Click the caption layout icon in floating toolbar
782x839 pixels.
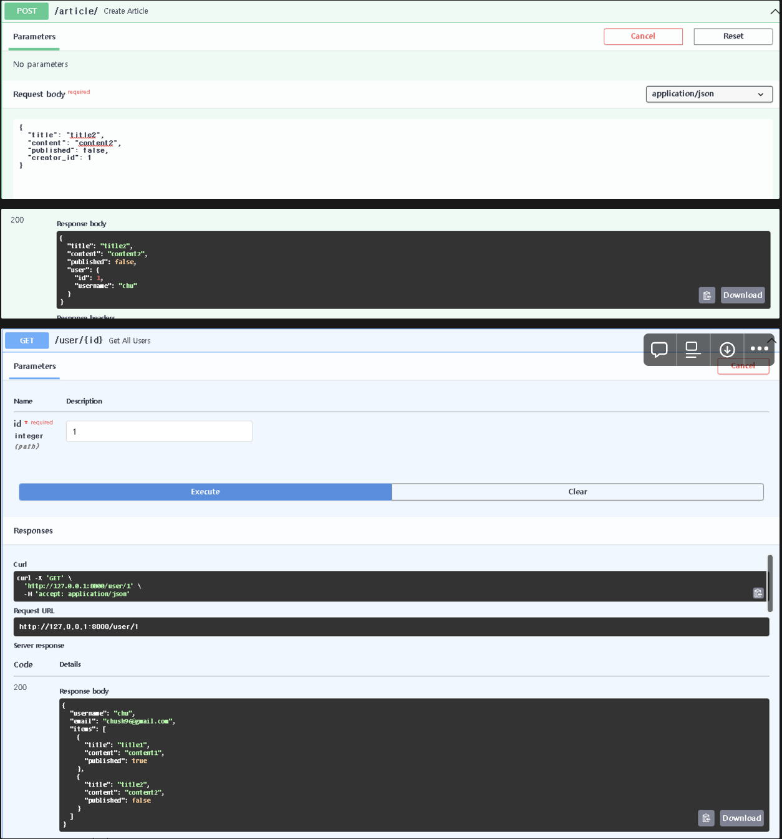693,350
